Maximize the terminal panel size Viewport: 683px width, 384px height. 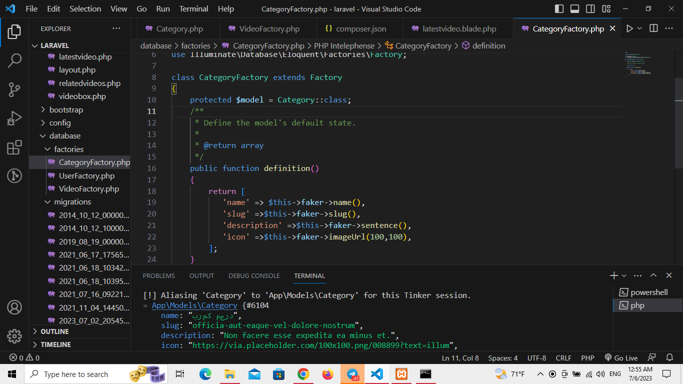point(653,275)
